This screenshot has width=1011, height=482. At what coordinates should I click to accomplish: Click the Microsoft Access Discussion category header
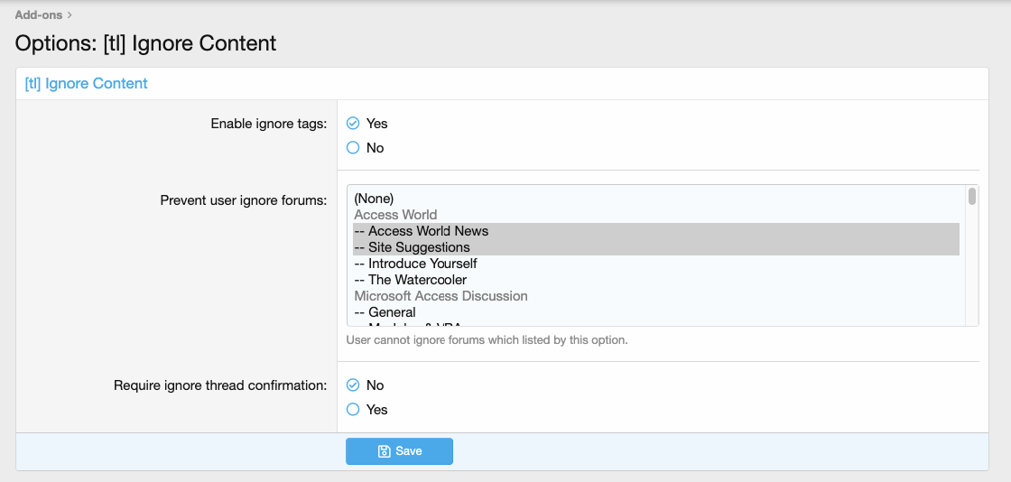tap(441, 296)
